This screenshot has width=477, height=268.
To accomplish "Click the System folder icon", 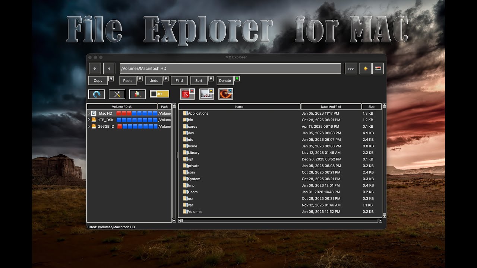I will click(x=185, y=179).
